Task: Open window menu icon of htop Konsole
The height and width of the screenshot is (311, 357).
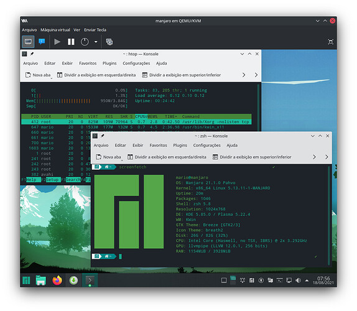Action: [24, 54]
